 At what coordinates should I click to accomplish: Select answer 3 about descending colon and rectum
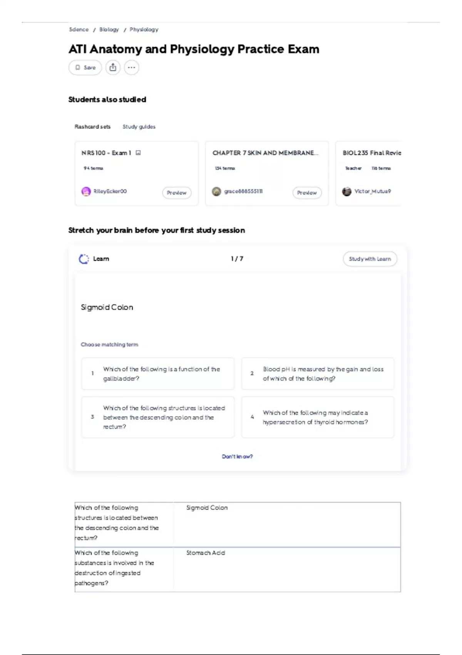point(157,417)
